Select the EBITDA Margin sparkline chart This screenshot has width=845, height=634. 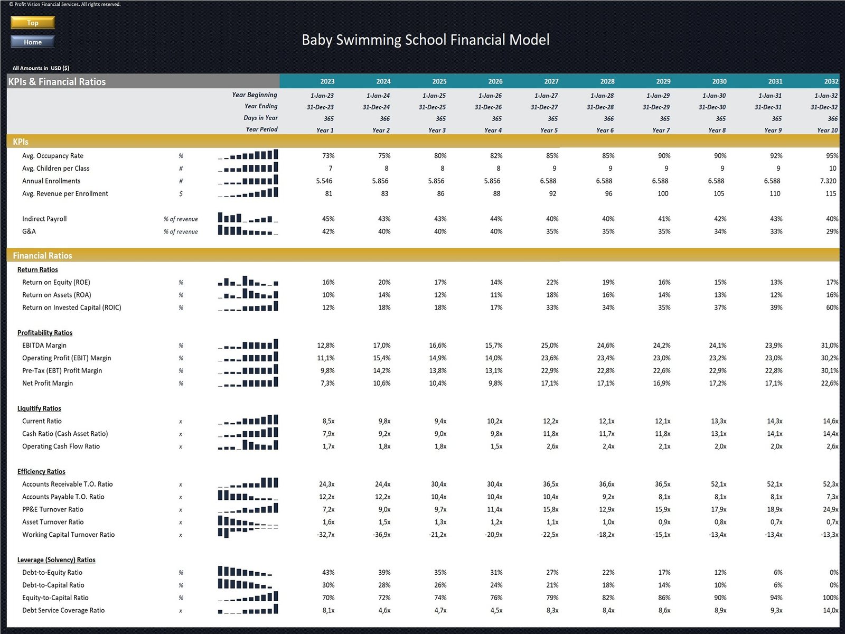(248, 345)
